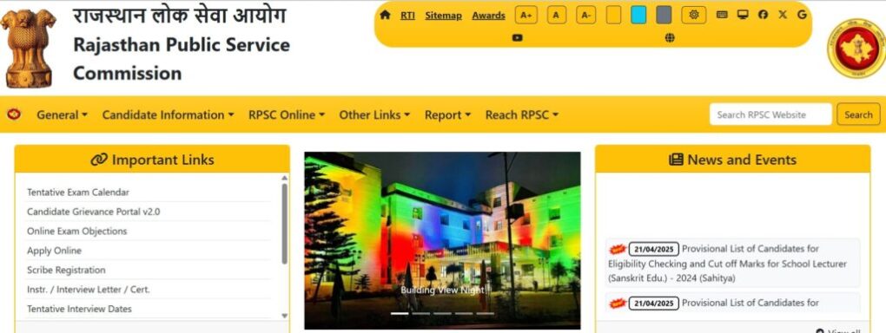
Task: Open the YouTube icon link
Action: coord(517,38)
